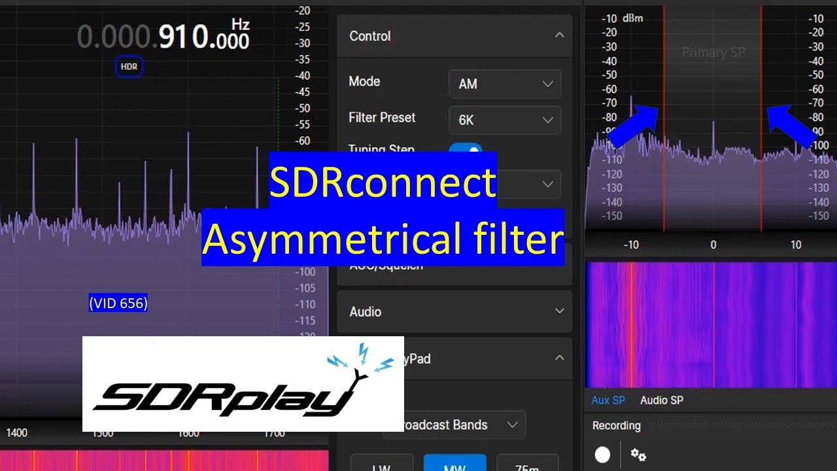The width and height of the screenshot is (837, 471).
Task: Open the Mode dropdown showing AM
Action: [x=505, y=84]
